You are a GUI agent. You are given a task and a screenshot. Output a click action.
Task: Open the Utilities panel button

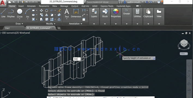click(137, 13)
